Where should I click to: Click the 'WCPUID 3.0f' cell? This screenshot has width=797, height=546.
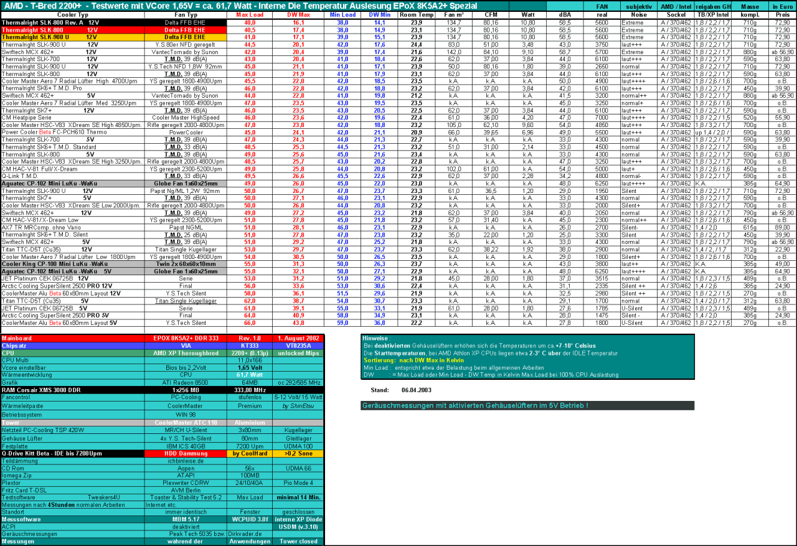[x=250, y=519]
